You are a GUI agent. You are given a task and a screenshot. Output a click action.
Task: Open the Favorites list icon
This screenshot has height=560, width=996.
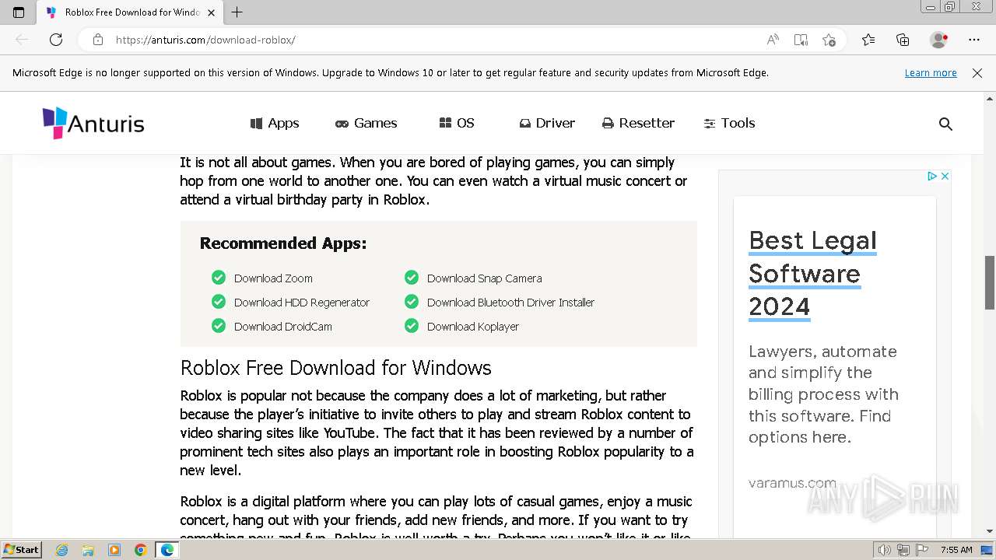coord(868,40)
